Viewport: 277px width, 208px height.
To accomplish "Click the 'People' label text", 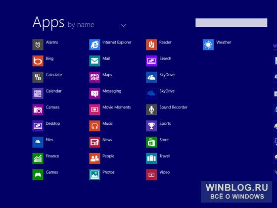I will click(108, 156).
